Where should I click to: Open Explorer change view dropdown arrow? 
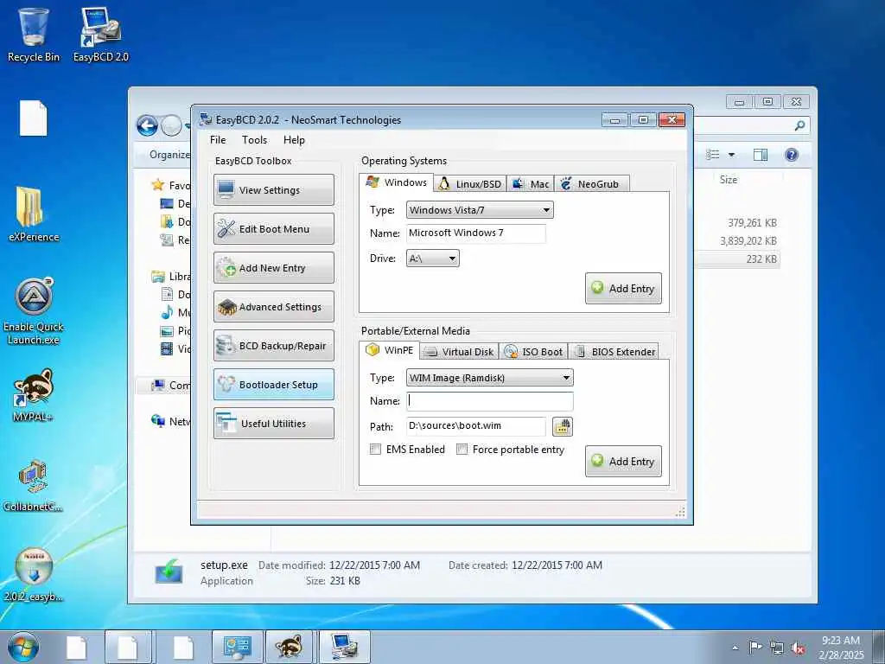pyautogui.click(x=731, y=155)
